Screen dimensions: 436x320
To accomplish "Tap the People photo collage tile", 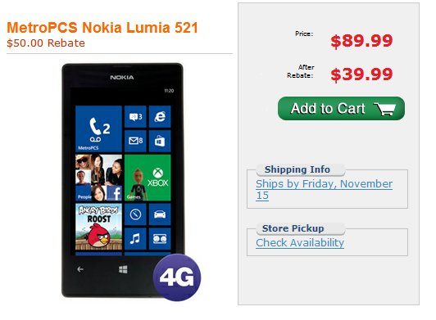I will pos(98,178).
